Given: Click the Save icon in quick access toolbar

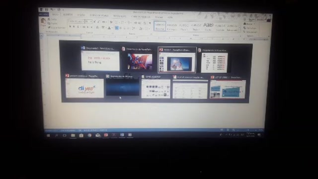Looking at the screenshot, I should point(46,9).
